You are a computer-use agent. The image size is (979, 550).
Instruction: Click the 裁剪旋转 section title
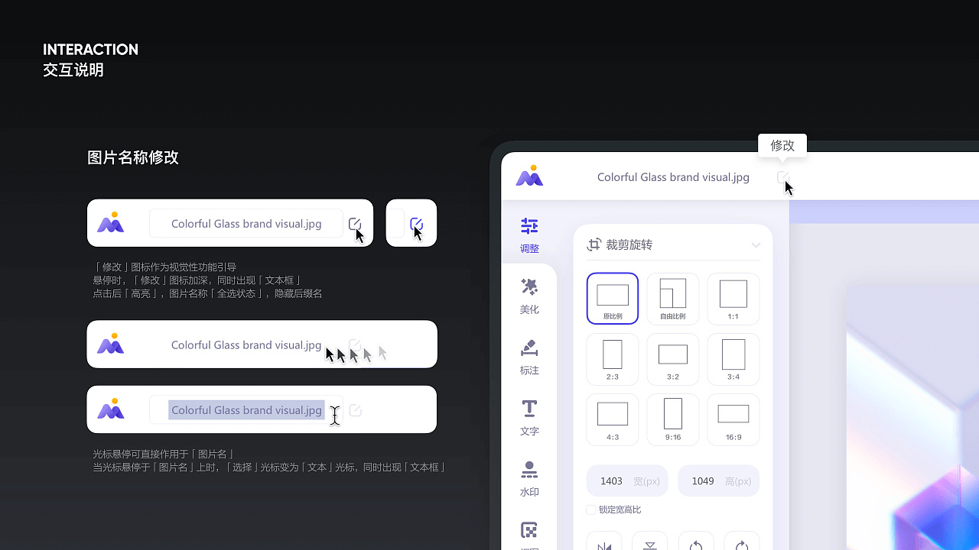tap(629, 245)
